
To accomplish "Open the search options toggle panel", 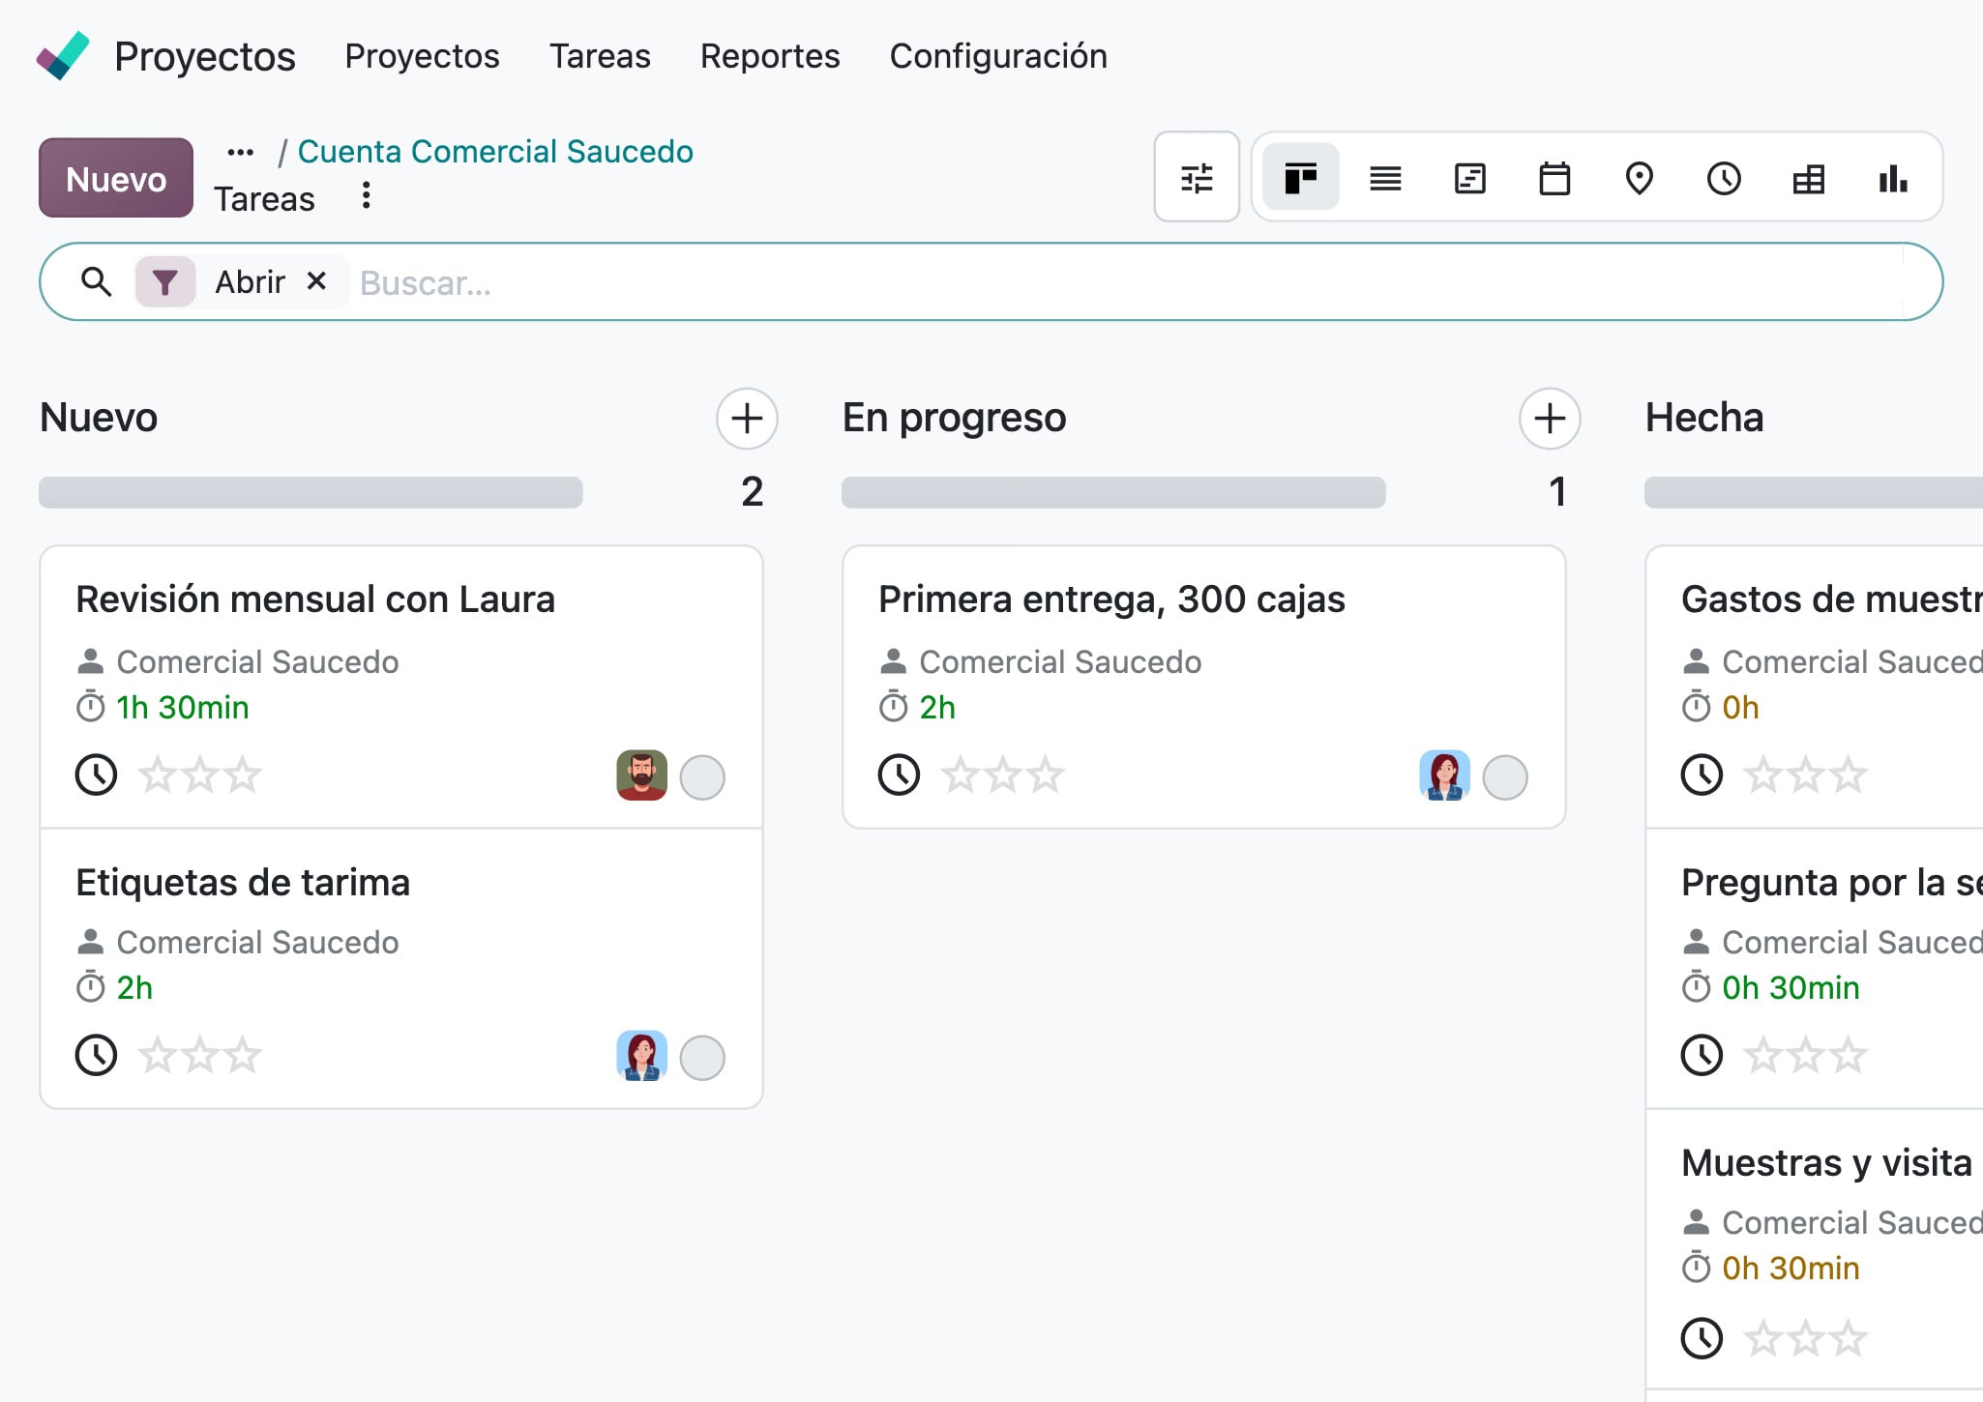I will (x=1197, y=178).
